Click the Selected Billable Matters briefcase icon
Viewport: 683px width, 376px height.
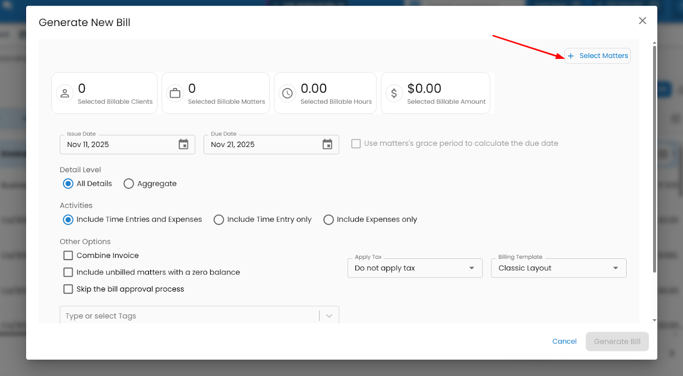click(175, 93)
